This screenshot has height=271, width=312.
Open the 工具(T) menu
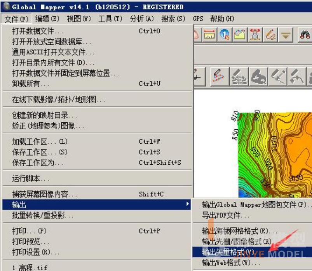point(110,19)
